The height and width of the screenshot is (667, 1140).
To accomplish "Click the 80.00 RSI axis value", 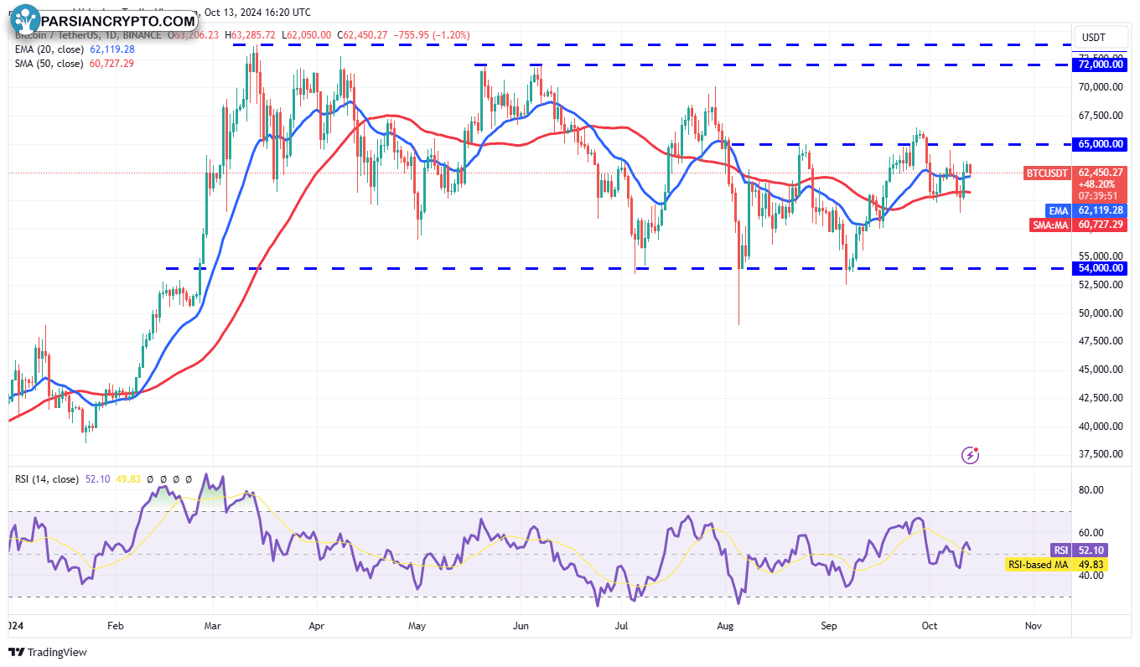I will pyautogui.click(x=1091, y=490).
